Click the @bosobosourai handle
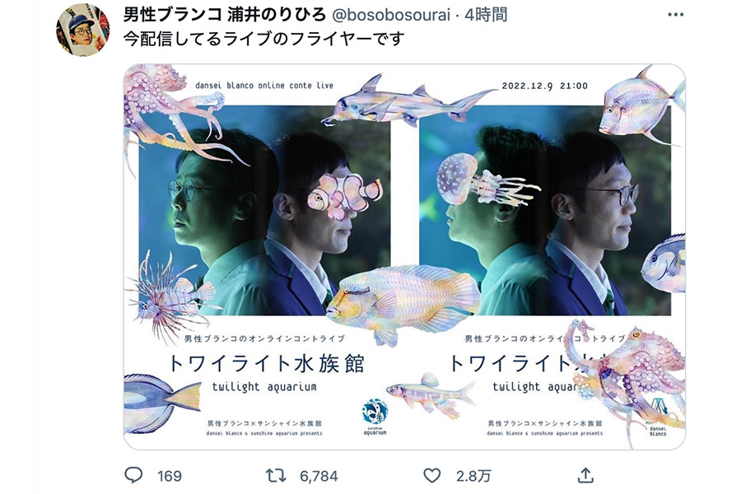741x494 pixels. click(391, 15)
